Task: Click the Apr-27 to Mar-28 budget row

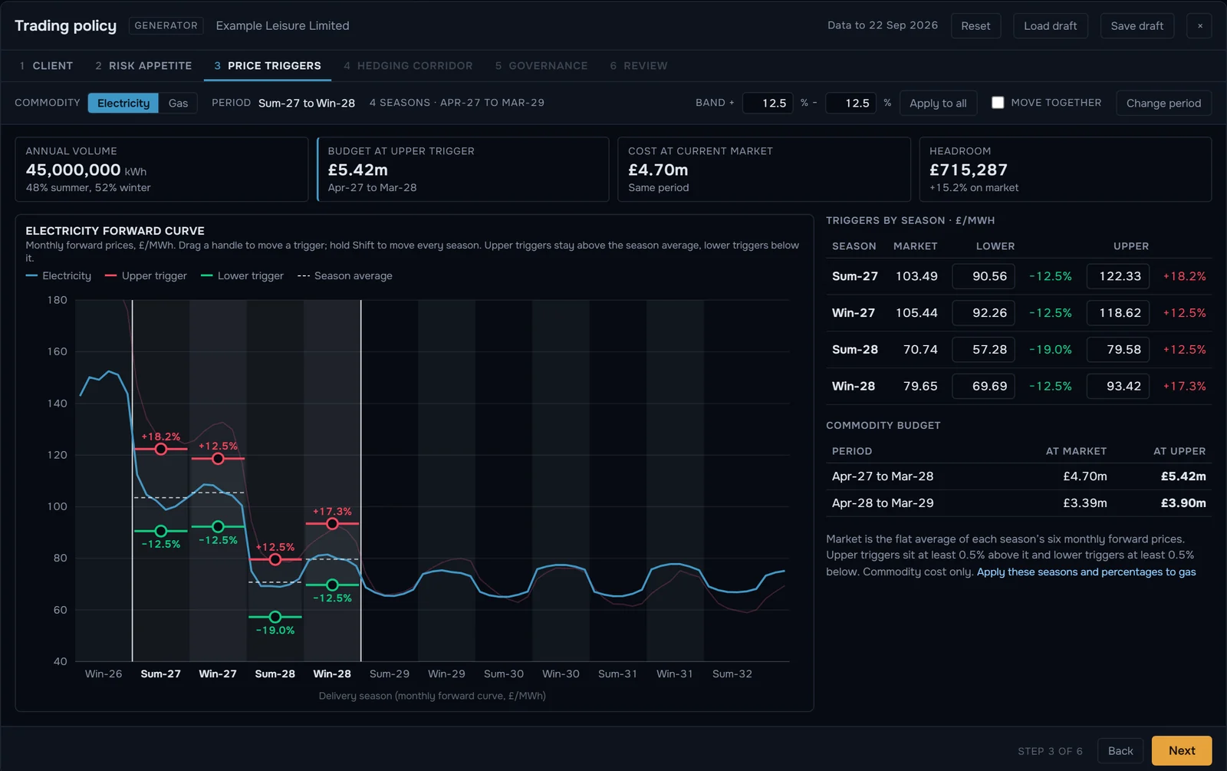Action: 1018,476
